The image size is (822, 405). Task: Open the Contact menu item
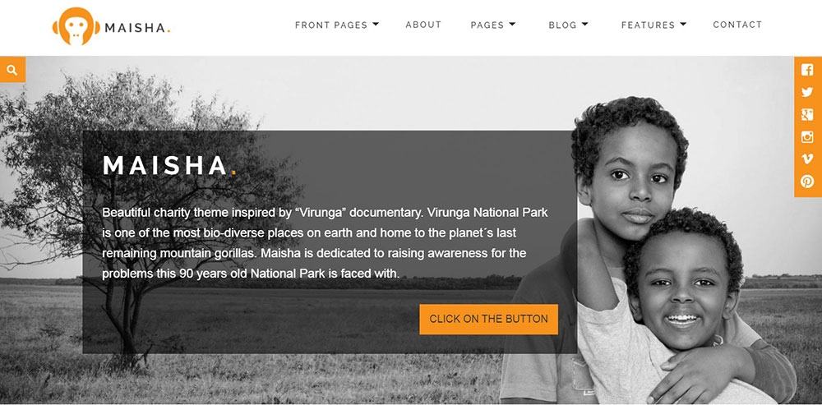point(737,25)
